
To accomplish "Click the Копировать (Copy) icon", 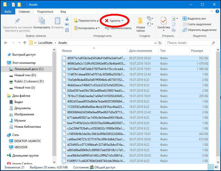I will (42, 22).
